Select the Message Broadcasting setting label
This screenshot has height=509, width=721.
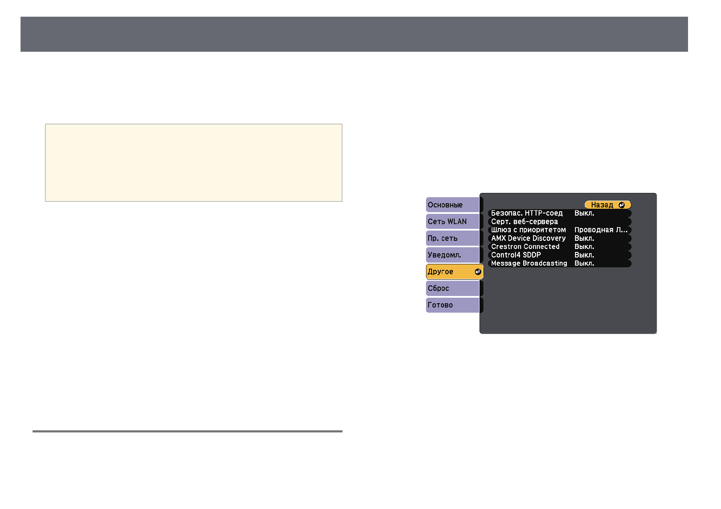coord(529,263)
